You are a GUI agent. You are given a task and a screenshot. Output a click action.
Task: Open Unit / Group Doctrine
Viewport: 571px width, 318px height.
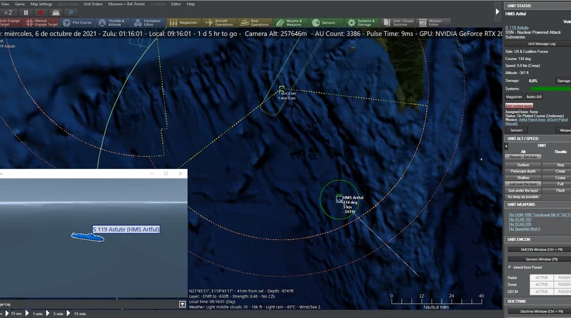(x=399, y=22)
